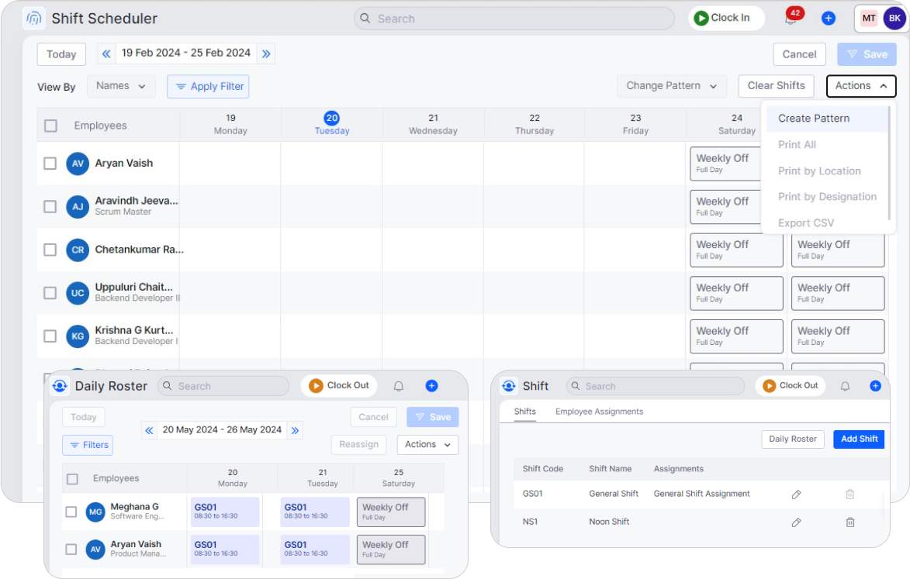
Task: Toggle the select-all Employees checkbox in Shift Scheduler
Action: coord(50,126)
